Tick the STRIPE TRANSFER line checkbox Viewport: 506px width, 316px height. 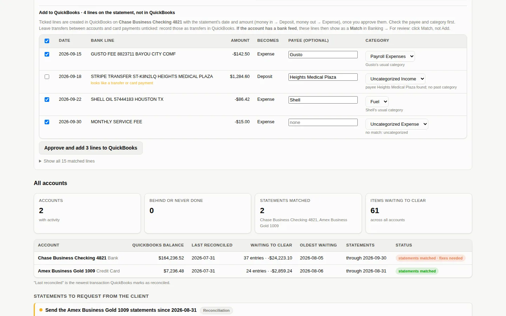pos(47,77)
